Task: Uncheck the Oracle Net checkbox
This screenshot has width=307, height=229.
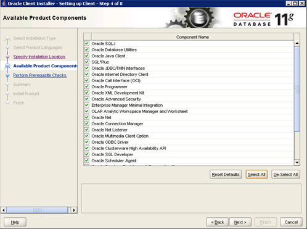Action: [87, 117]
